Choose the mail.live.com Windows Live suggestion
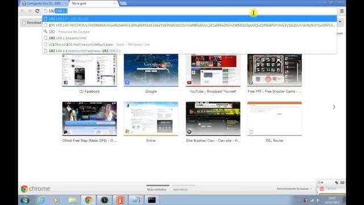Viewport: 364px width, 205px height. (189, 44)
